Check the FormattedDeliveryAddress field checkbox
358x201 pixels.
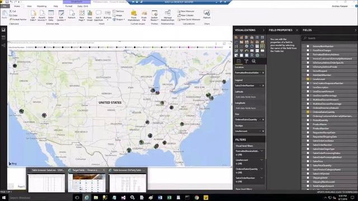pyautogui.click(x=308, y=55)
